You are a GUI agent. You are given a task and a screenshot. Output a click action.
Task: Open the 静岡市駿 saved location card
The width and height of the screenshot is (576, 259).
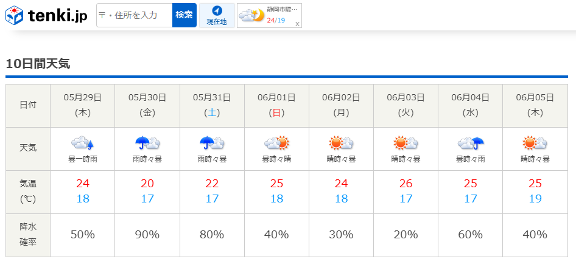[269, 15]
